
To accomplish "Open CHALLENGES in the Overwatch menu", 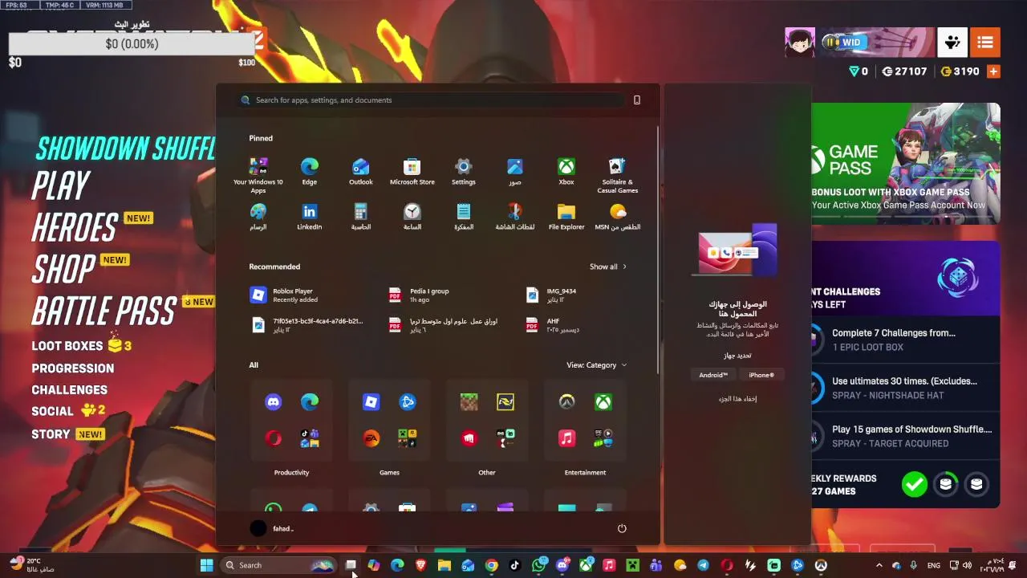I will pos(69,390).
